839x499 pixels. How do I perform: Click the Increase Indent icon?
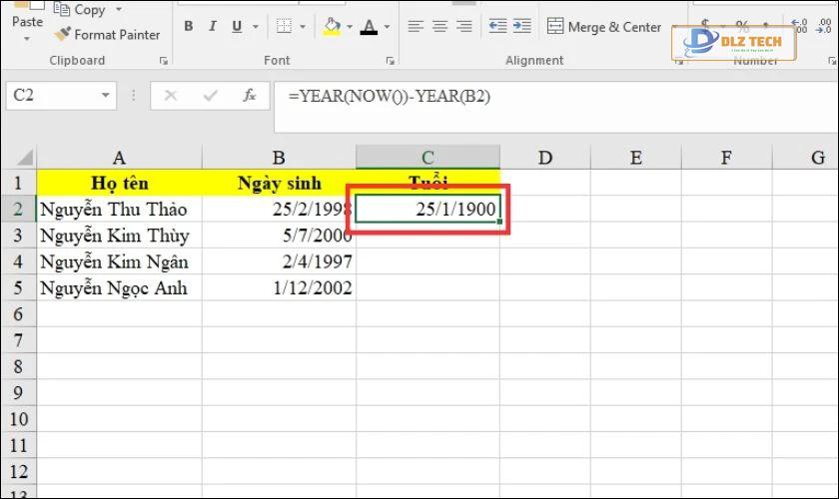(x=521, y=26)
